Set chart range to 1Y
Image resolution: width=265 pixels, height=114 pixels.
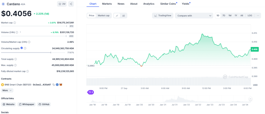pos(236,16)
